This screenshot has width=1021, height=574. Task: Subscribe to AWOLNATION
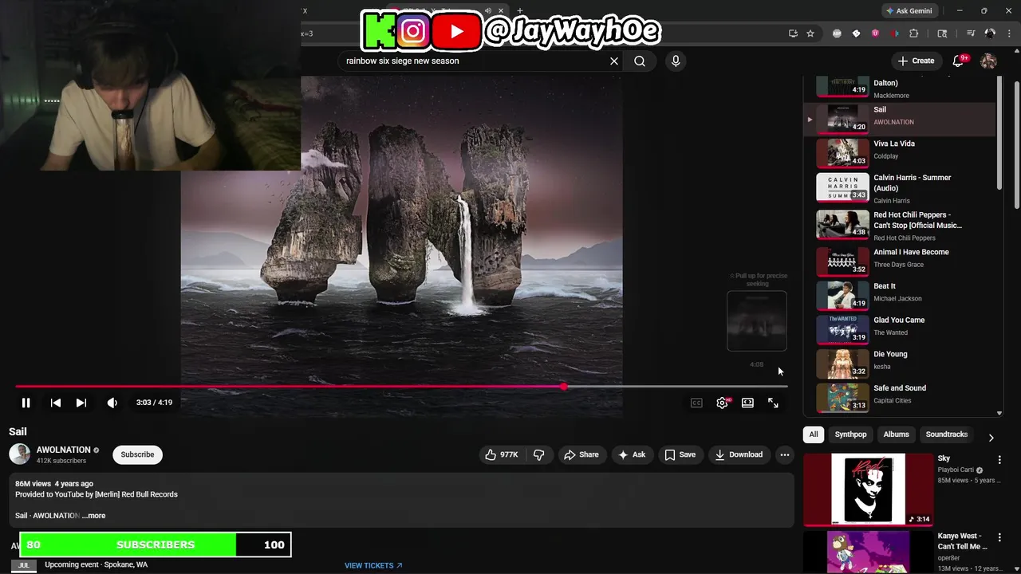point(137,454)
